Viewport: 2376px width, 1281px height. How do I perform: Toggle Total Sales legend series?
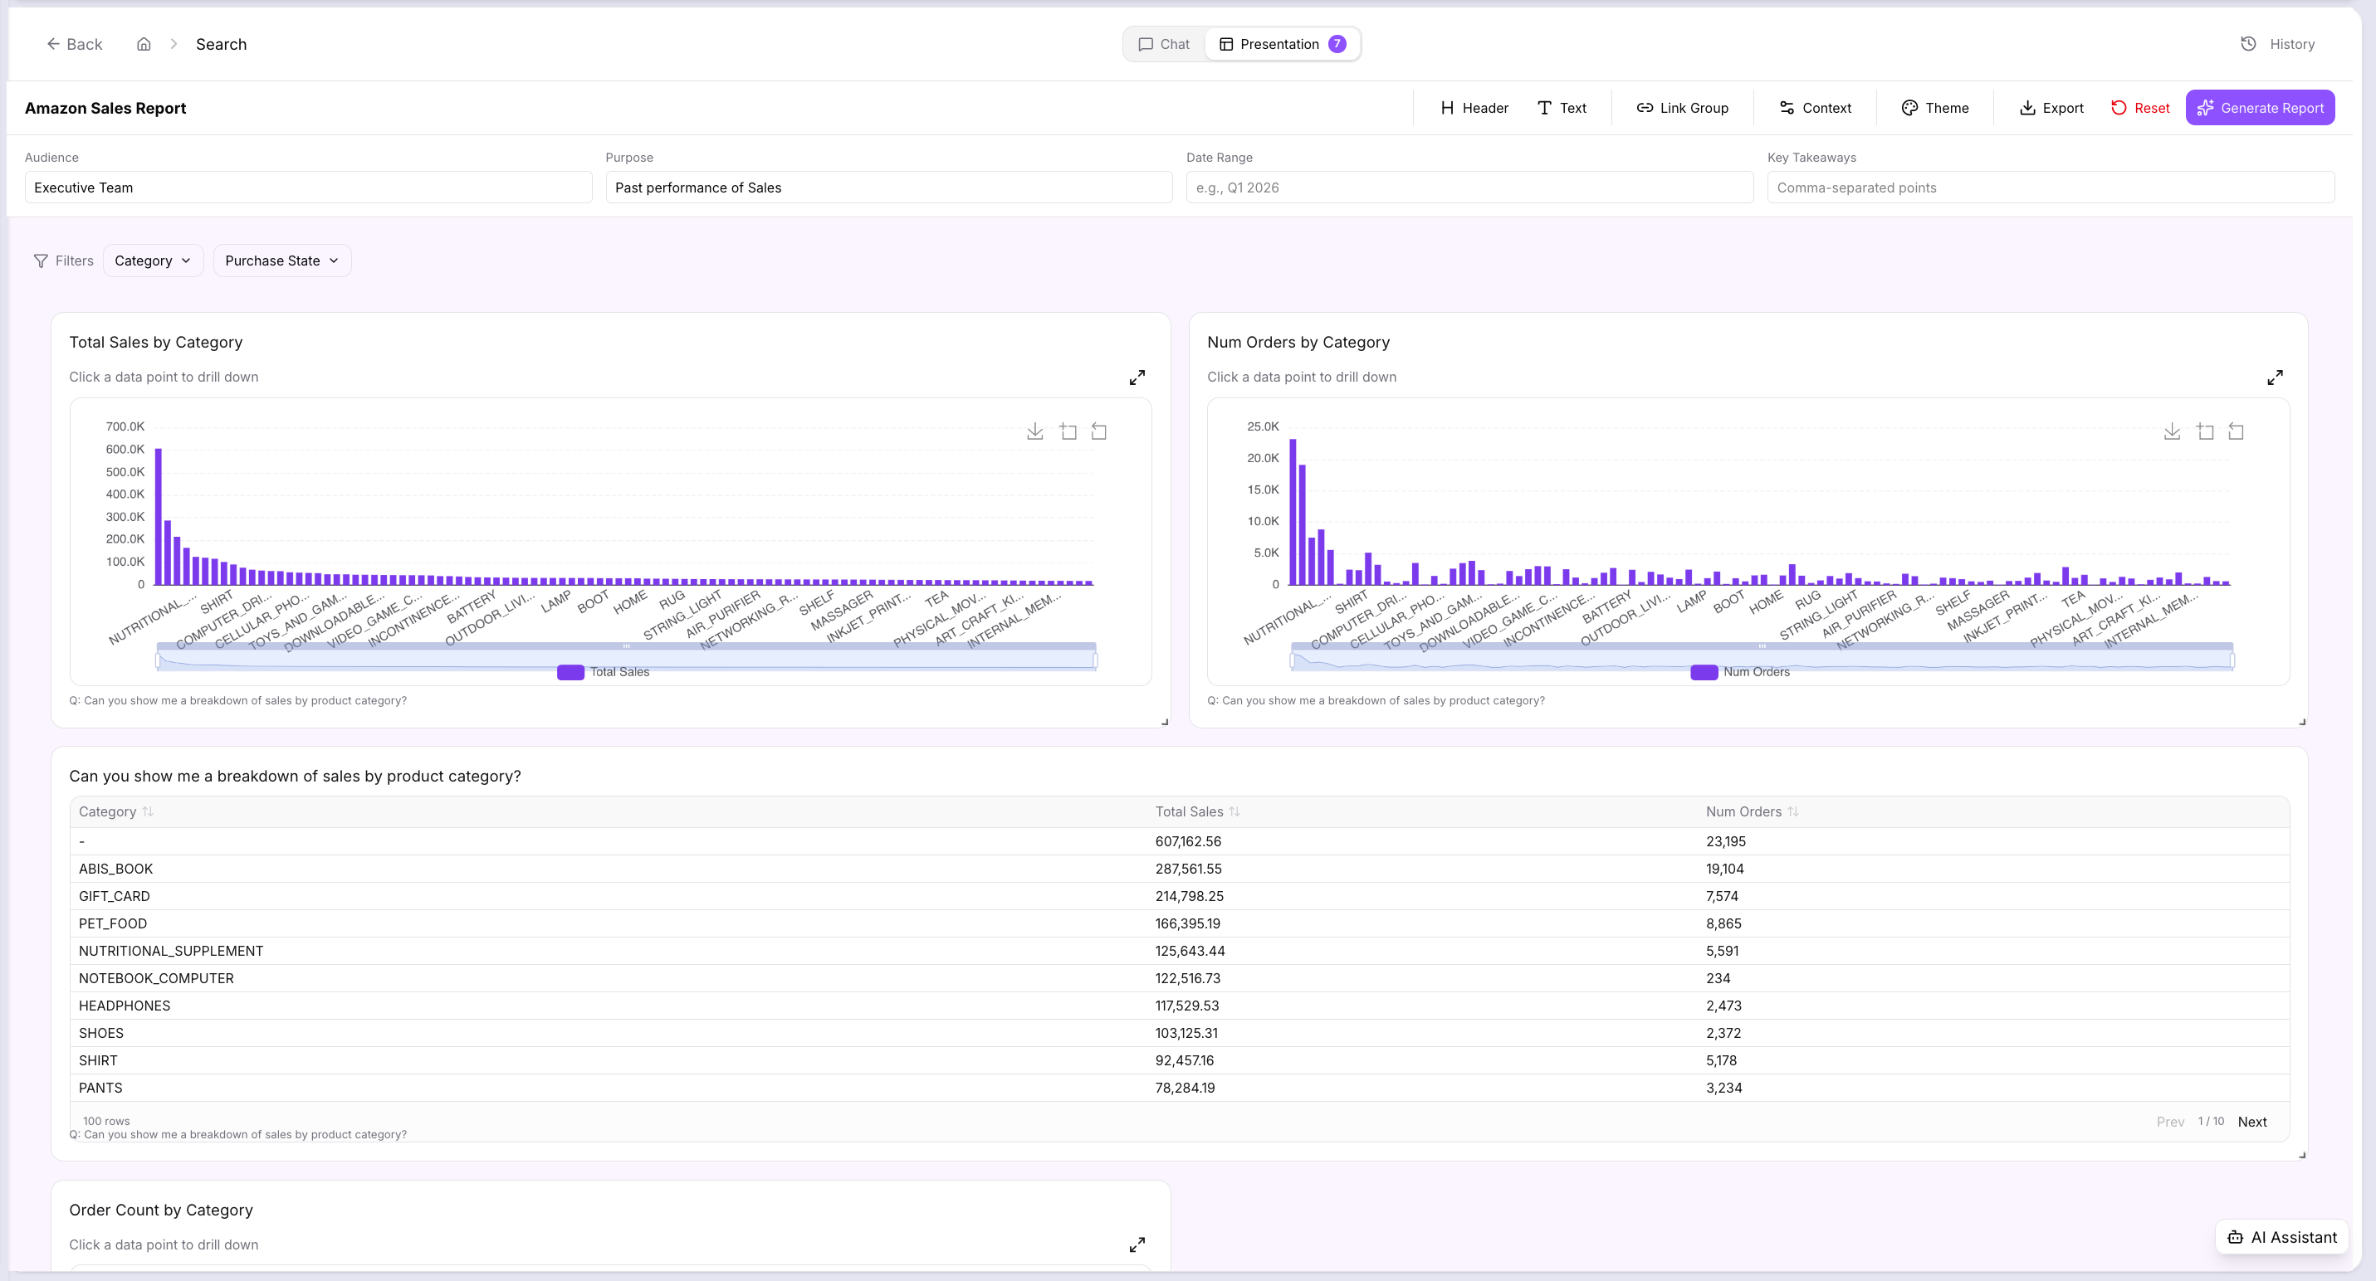[x=604, y=672]
